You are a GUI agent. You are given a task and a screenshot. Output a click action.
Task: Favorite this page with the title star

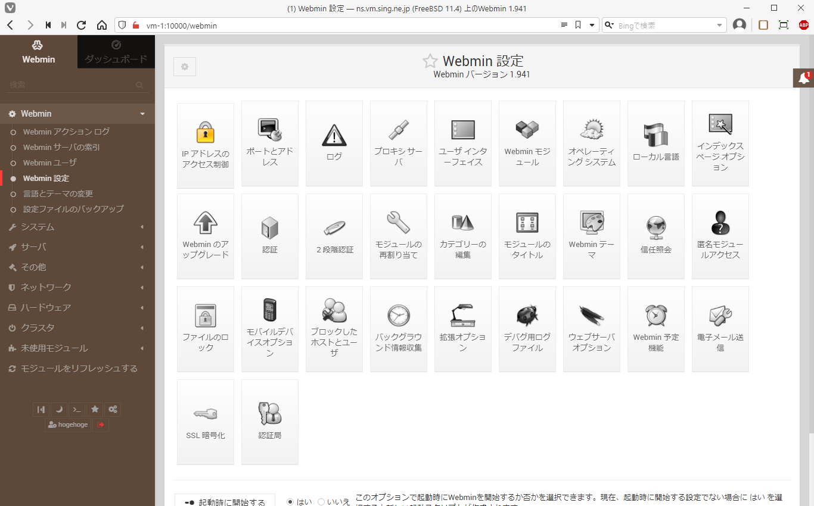click(430, 61)
